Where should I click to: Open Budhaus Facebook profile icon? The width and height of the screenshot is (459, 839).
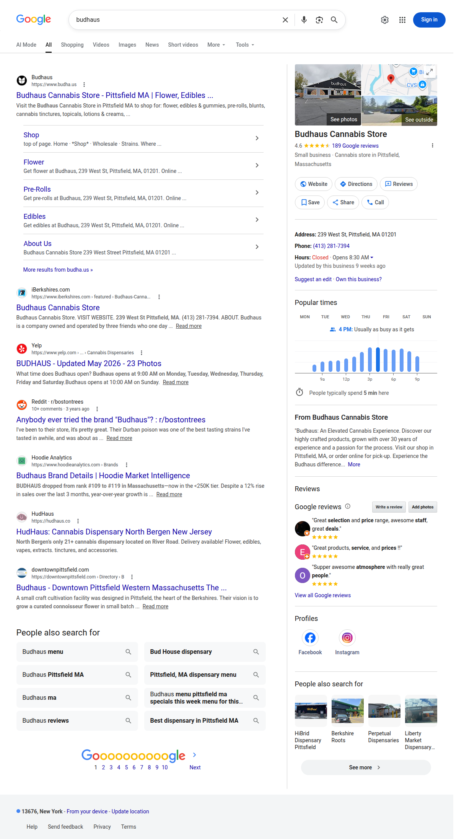coord(310,638)
